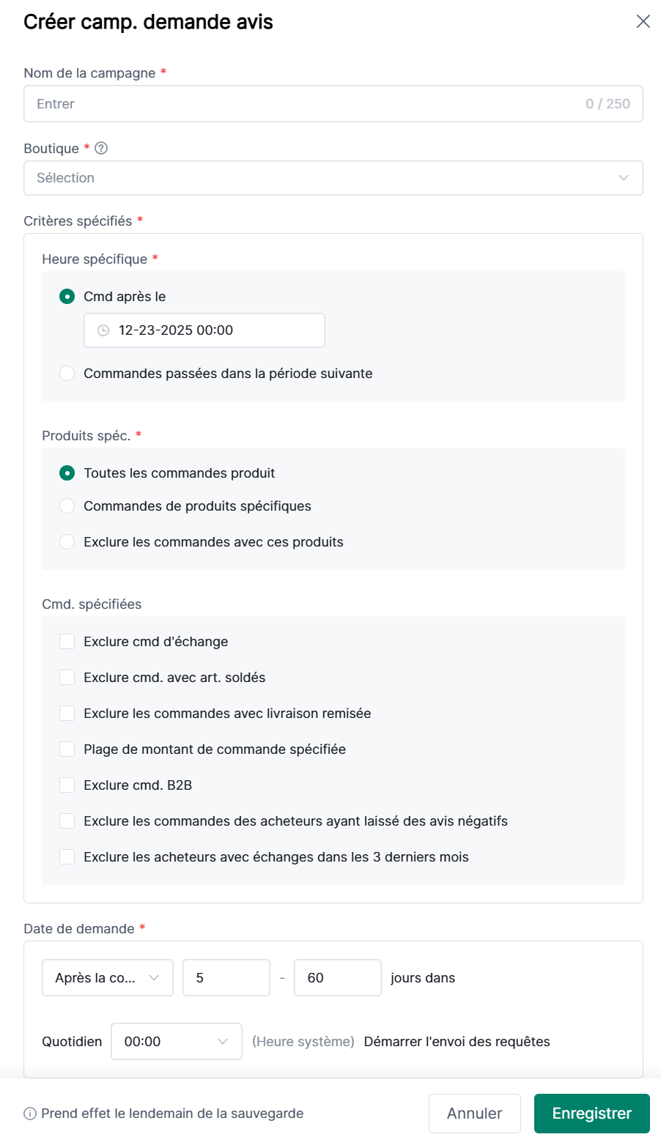Check 'Plage de montant de commande spécifiée'
Image resolution: width=661 pixels, height=1137 pixels.
pos(67,749)
